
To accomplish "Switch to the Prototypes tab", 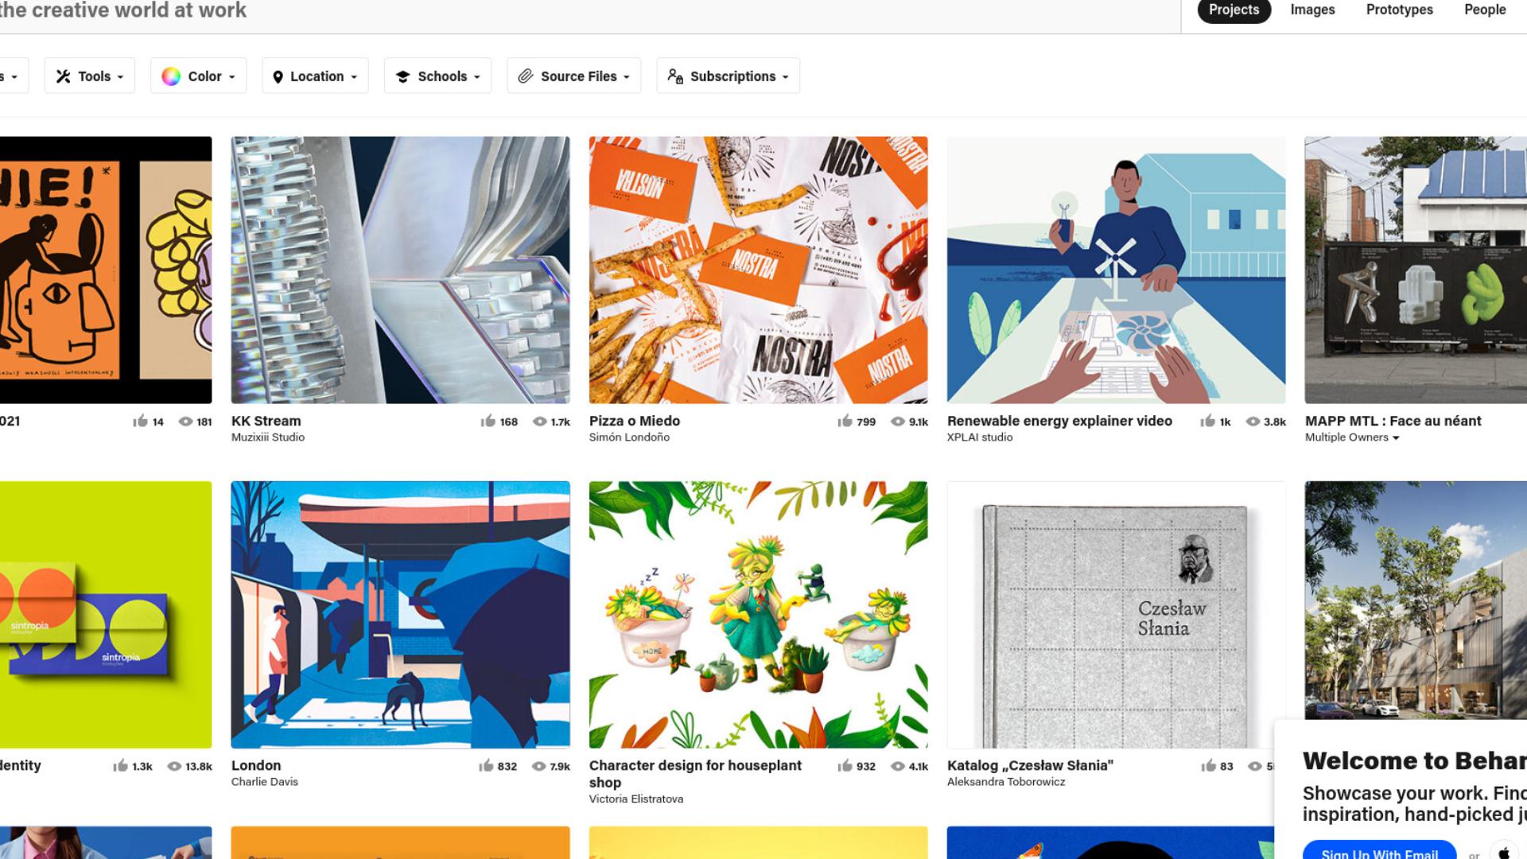I will click(1400, 10).
